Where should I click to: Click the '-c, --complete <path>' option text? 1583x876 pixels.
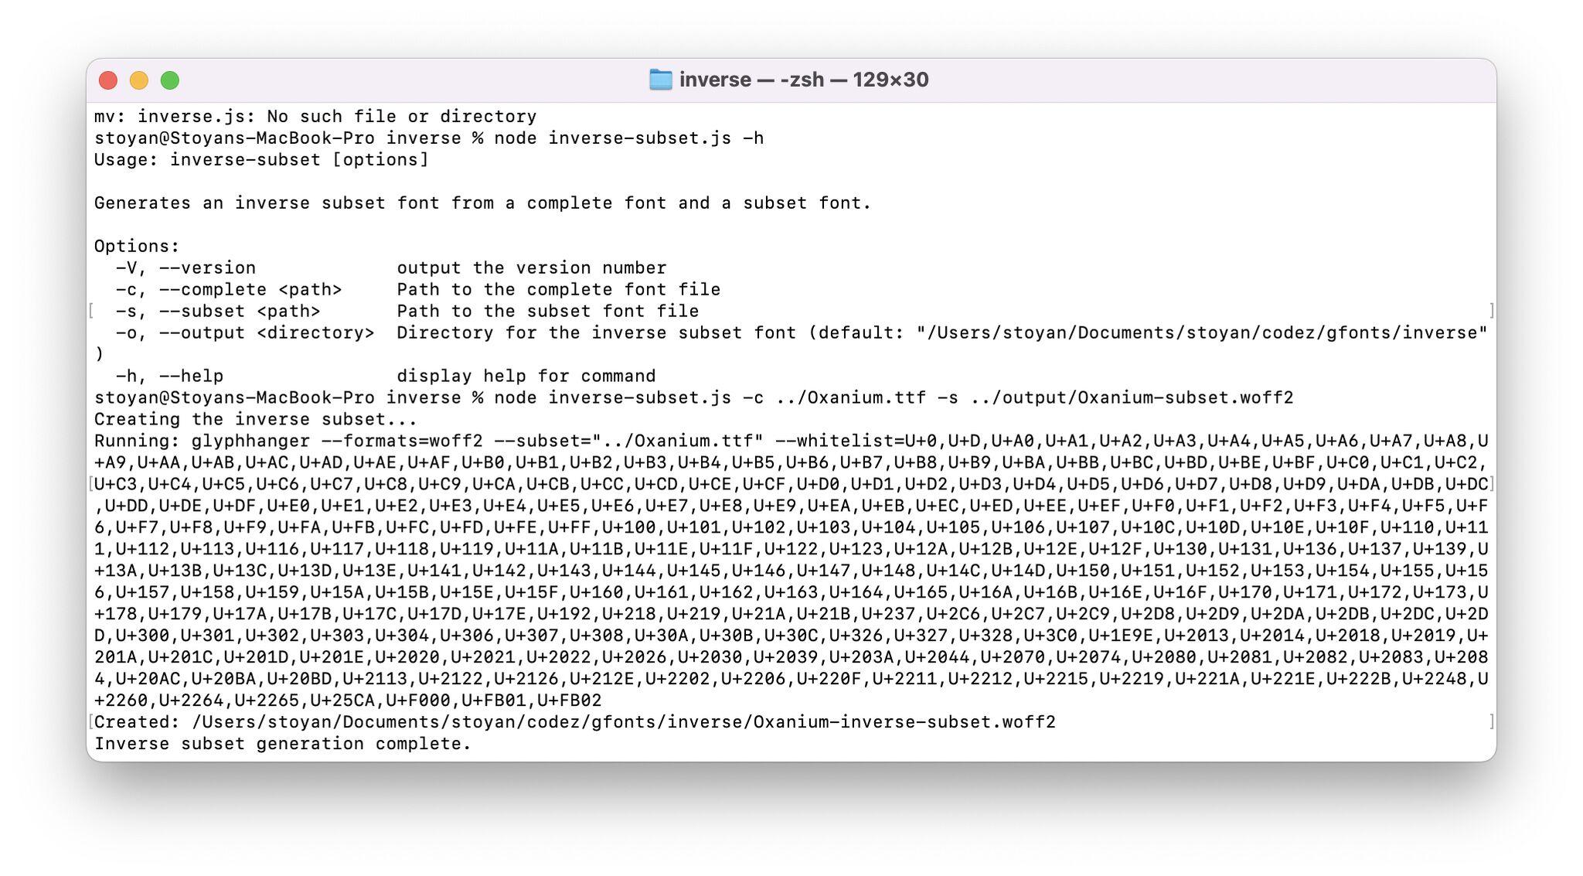coord(229,290)
